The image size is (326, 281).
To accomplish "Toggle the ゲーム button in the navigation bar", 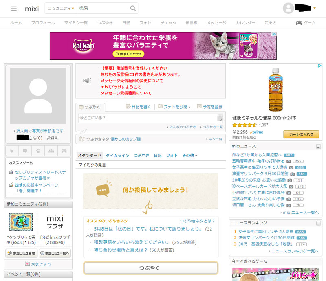I will (x=305, y=23).
